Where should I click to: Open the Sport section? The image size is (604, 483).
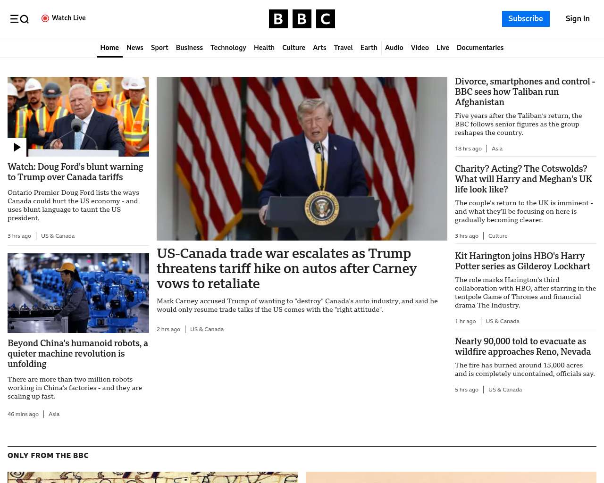click(159, 48)
